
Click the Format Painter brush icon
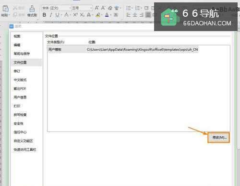coord(32,9)
